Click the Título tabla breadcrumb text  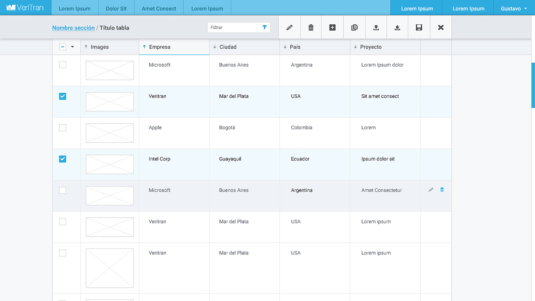tap(114, 28)
